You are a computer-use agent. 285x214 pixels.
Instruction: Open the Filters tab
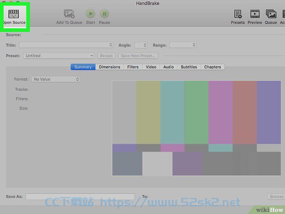click(133, 67)
